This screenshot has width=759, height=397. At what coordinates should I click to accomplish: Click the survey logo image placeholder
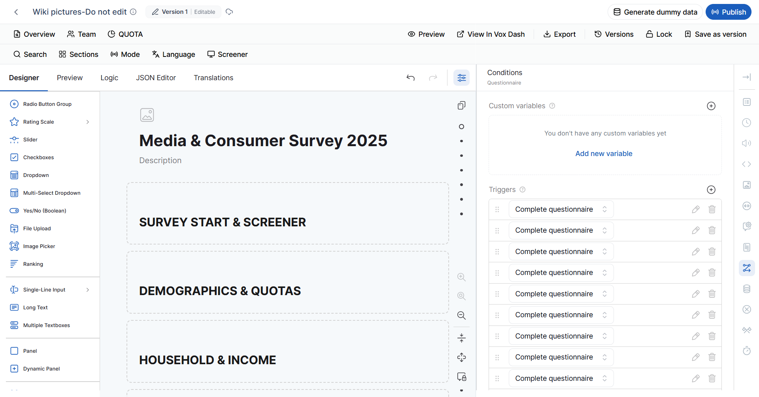(147, 115)
